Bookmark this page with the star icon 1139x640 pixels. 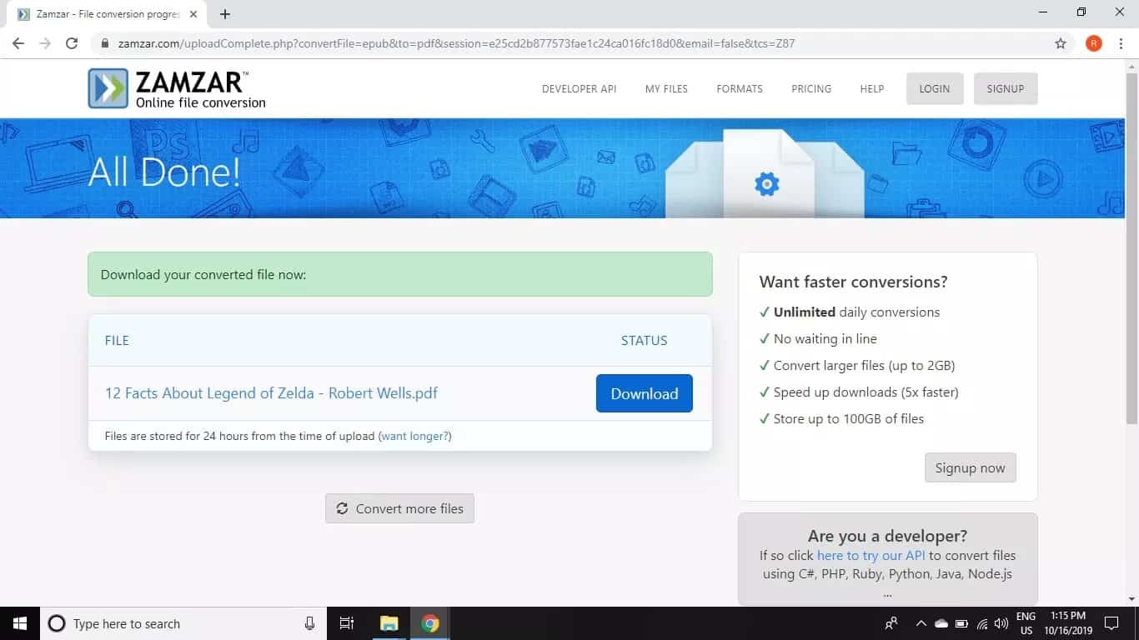(x=1061, y=43)
